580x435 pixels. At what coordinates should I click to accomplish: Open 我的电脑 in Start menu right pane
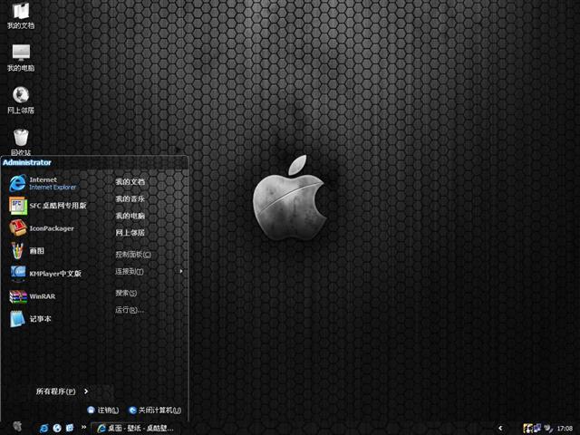(x=130, y=216)
